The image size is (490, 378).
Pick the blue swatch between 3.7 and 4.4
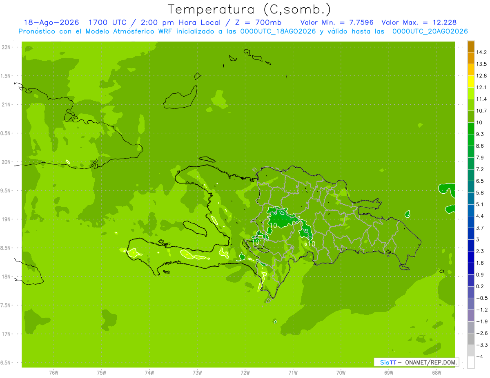[471, 222]
